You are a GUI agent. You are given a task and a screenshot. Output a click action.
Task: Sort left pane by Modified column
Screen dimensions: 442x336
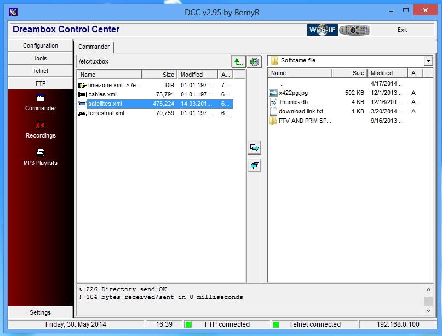197,75
